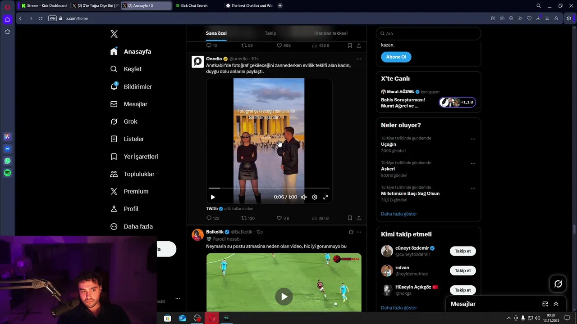
Task: Click the Ara search field
Action: pyautogui.click(x=428, y=33)
